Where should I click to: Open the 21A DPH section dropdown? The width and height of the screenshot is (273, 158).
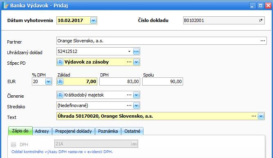134,144
